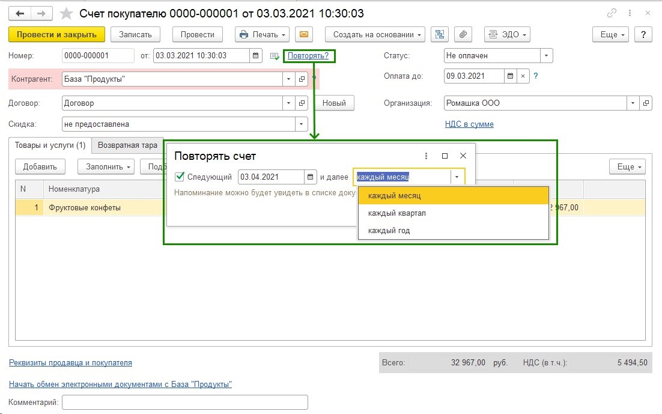Open calendar for "Оплата до" date

click(x=511, y=76)
